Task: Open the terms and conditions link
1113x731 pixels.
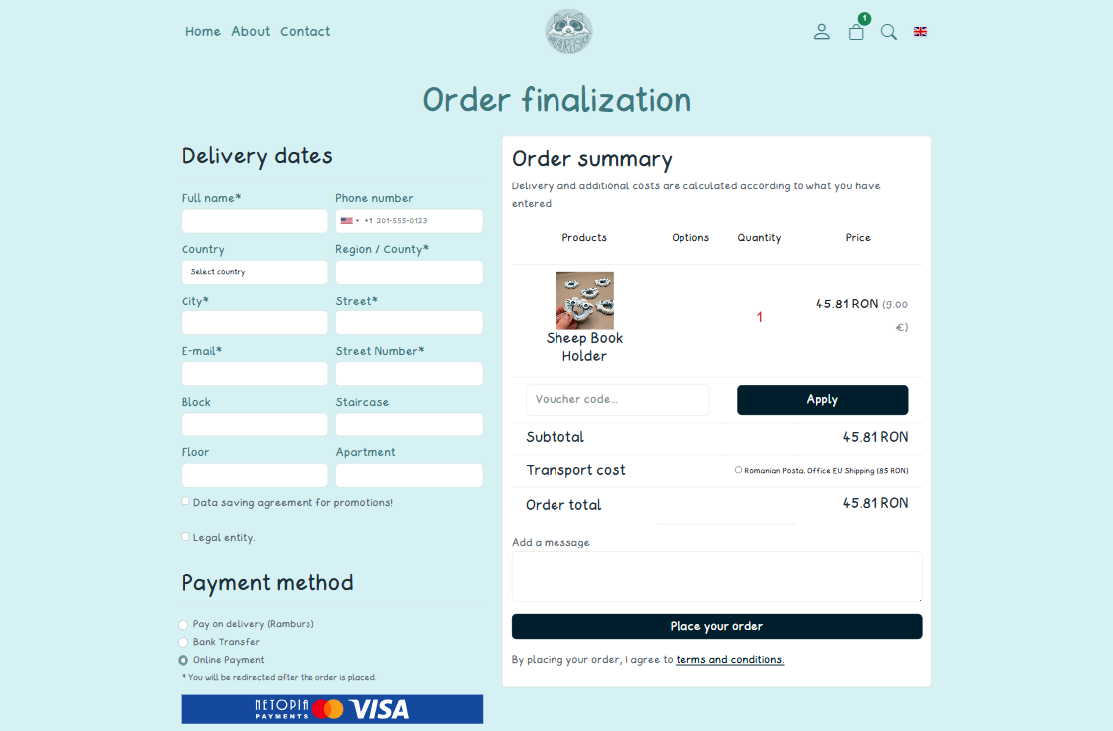Action: click(x=729, y=660)
